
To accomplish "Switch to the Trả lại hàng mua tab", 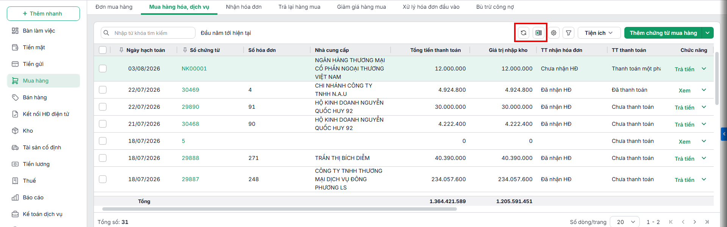I will tap(299, 7).
